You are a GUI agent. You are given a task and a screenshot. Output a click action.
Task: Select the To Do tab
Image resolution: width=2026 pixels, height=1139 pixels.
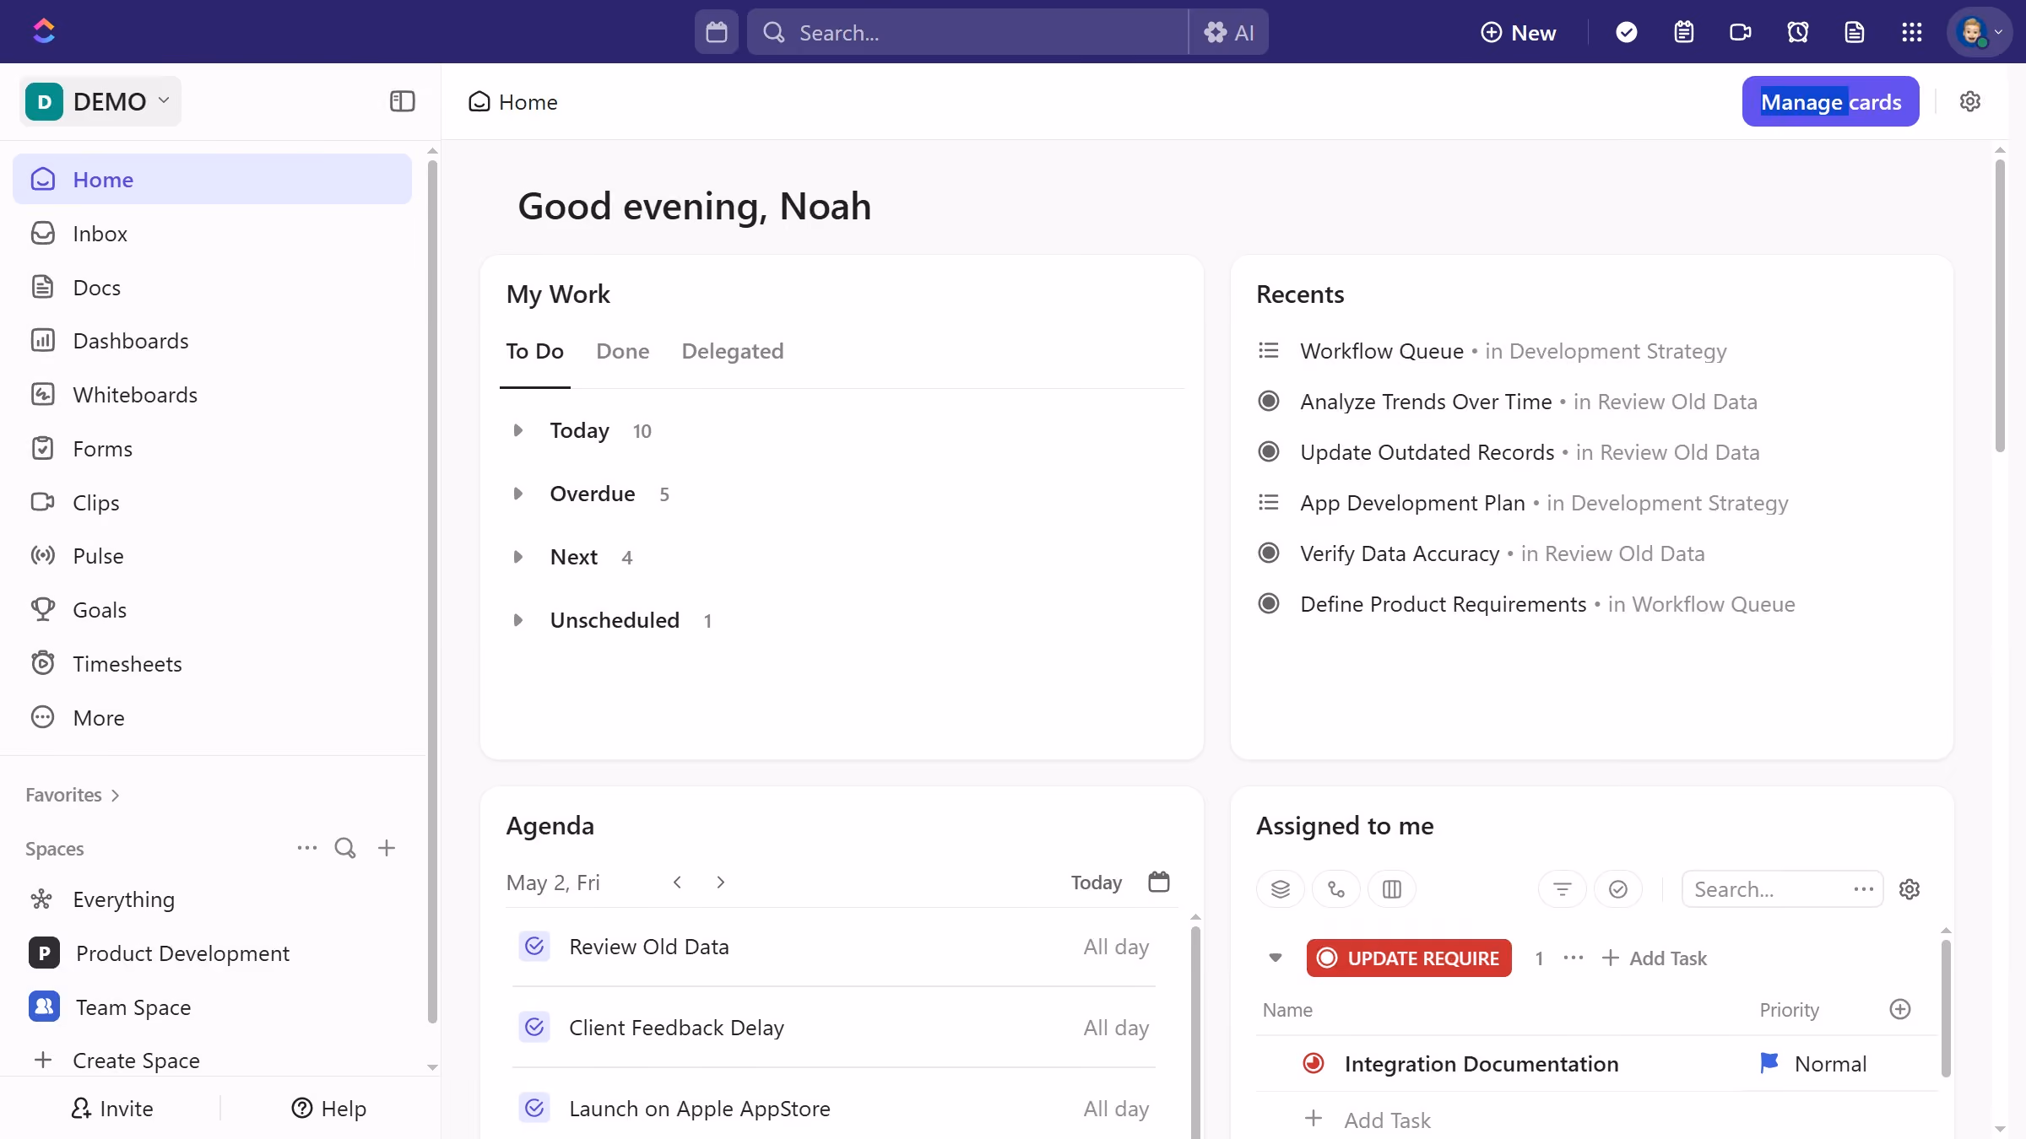point(534,350)
